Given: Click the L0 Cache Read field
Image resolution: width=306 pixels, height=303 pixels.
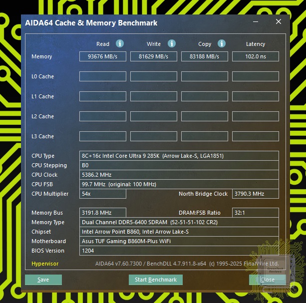Looking at the screenshot, I should [x=103, y=76].
